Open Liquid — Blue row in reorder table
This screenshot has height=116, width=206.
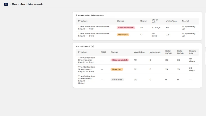pos(137,35)
